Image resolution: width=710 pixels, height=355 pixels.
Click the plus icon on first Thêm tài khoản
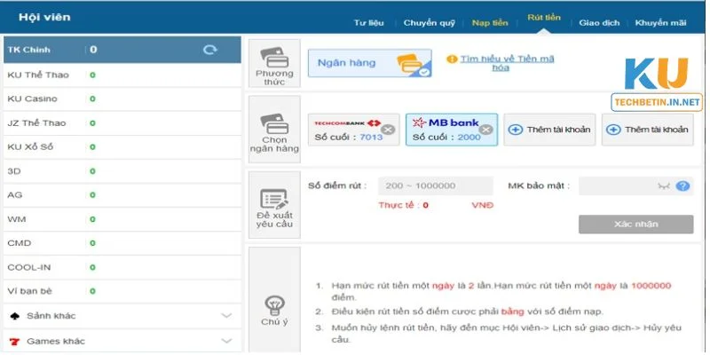click(516, 130)
